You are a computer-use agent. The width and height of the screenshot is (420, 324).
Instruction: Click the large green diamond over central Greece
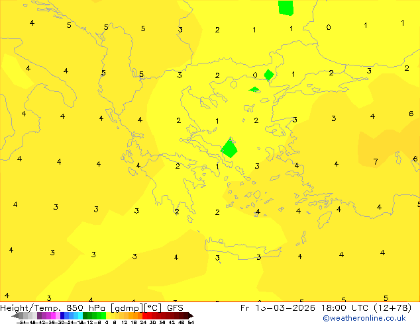(229, 148)
